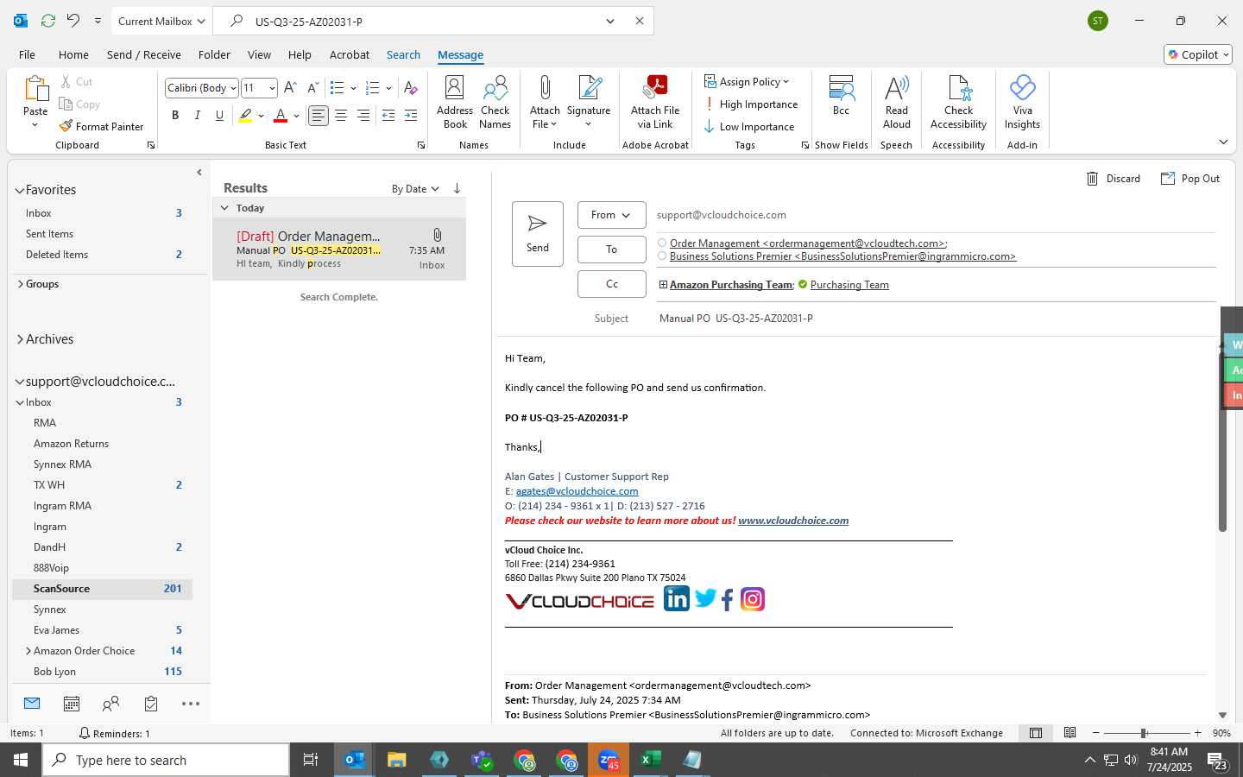Apply bold formatting to text
The image size is (1243, 777).
tap(175, 115)
